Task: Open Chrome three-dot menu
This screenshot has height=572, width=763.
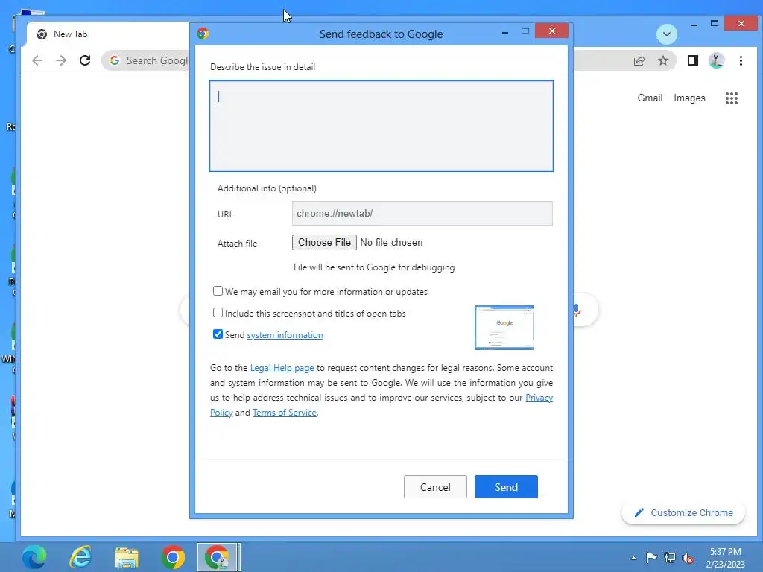Action: (x=741, y=60)
